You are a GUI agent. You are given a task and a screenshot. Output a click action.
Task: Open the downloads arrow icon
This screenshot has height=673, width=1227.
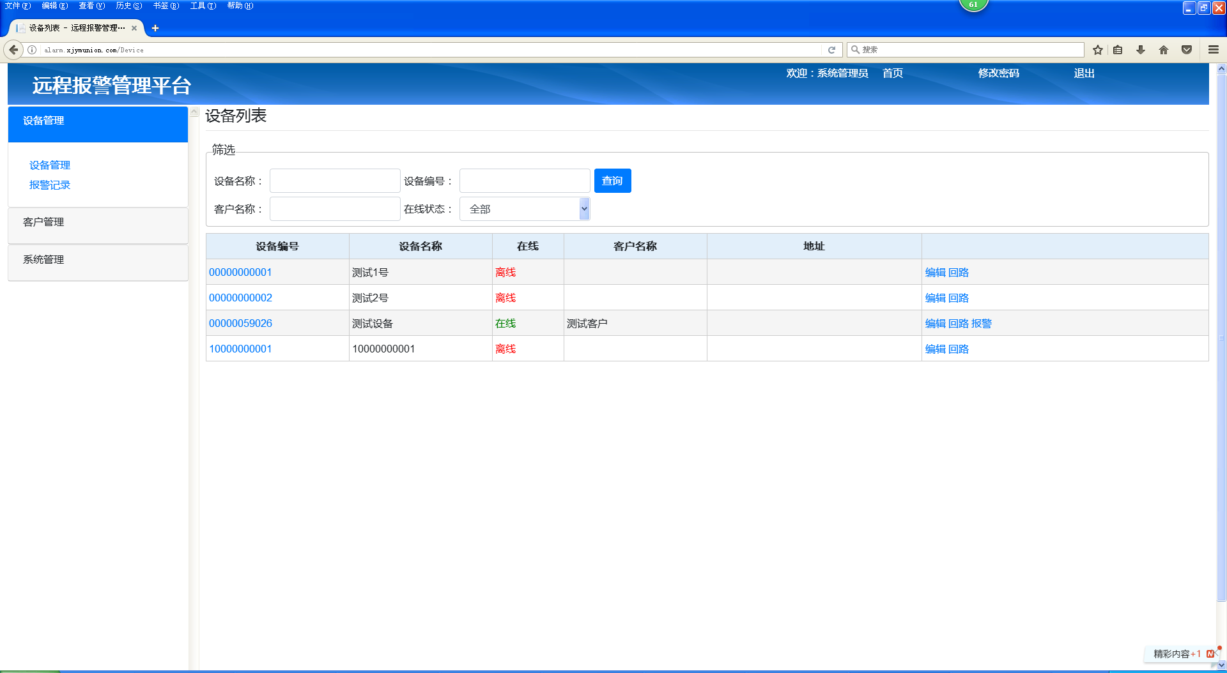pyautogui.click(x=1141, y=50)
